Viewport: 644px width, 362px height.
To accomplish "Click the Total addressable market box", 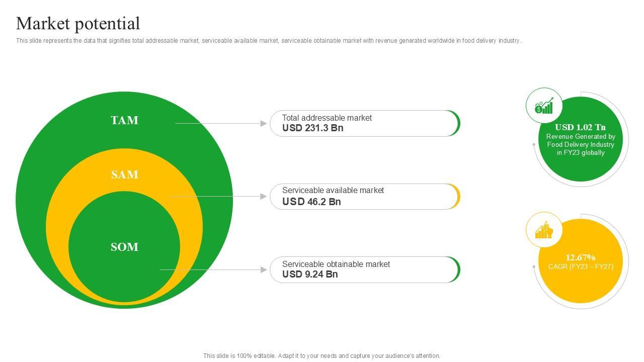I will click(x=364, y=123).
